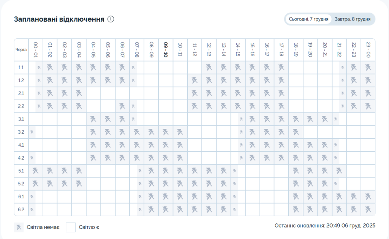Click outage icon for queue 1.1 at 01-02

point(50,68)
